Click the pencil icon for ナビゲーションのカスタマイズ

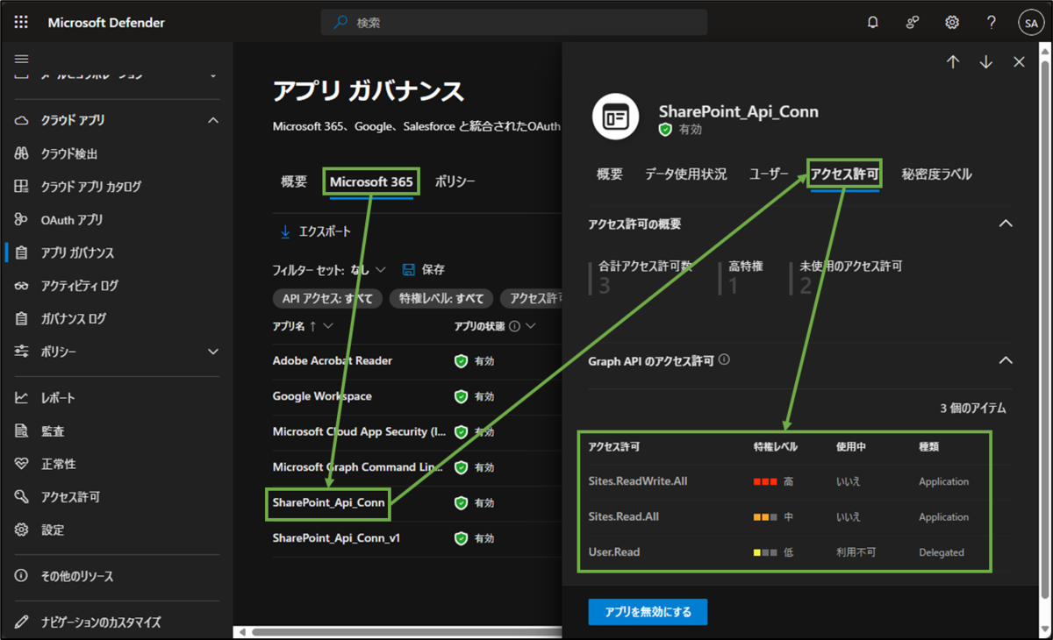pos(22,622)
